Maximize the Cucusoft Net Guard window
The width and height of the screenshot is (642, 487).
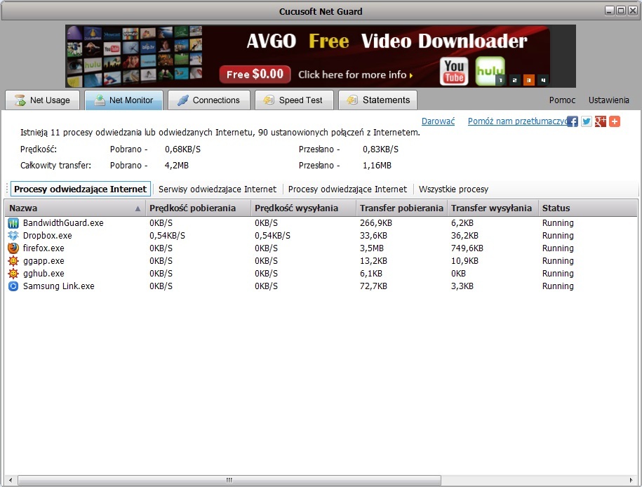(x=621, y=11)
